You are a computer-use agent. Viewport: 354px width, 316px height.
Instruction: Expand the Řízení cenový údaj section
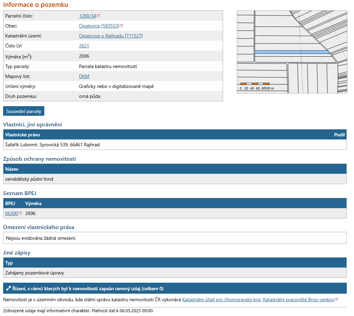coord(175,289)
